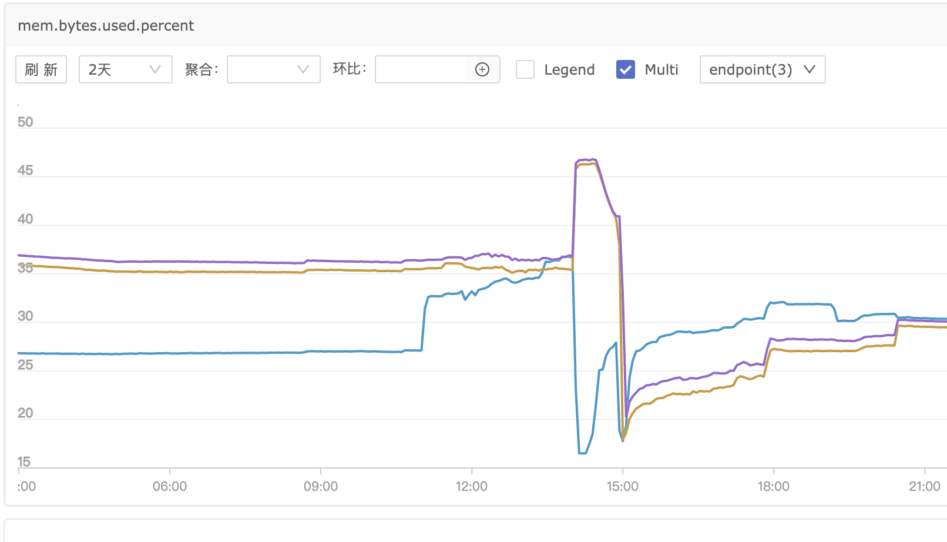Viewport: 947px width, 542px height.
Task: Click the y-axis label 25
Action: (x=25, y=365)
